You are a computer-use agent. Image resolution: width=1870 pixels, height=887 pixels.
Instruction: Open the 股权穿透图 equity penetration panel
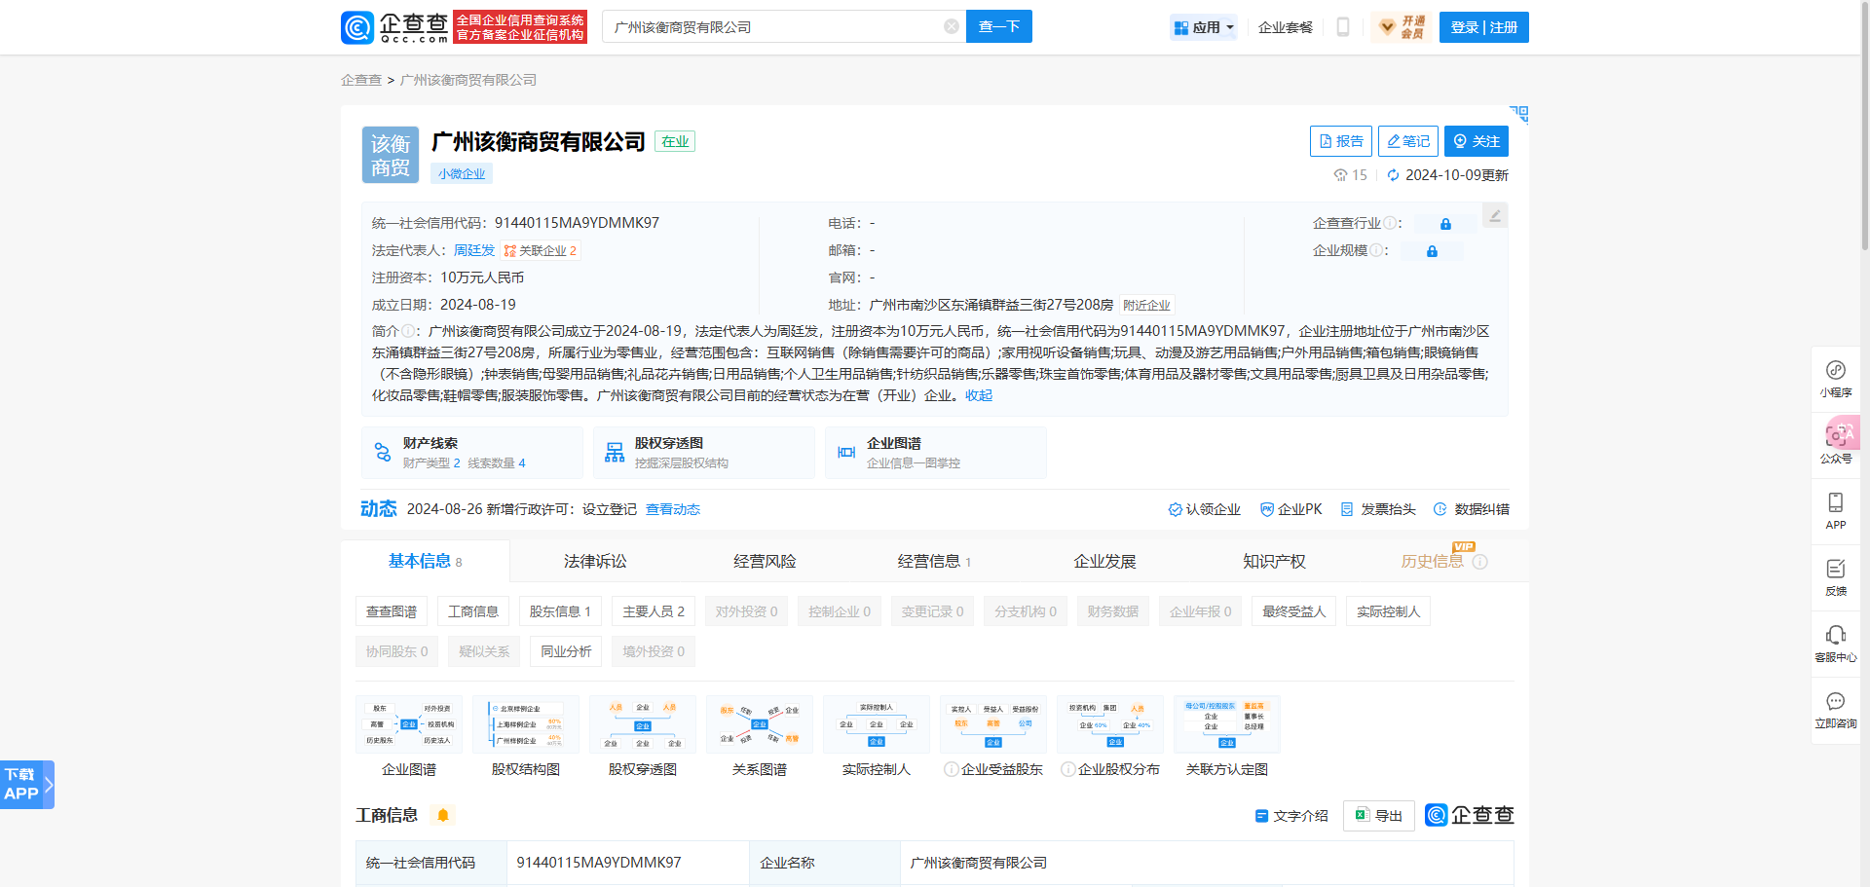pos(703,452)
